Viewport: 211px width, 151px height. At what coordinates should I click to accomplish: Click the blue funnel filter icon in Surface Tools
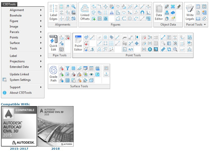tap(67, 68)
